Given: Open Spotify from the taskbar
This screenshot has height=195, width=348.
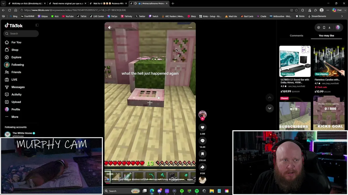Looking at the screenshot, I should (x=197, y=191).
